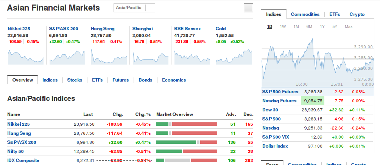The image size is (380, 165).
Task: Click the Name column header
Action: coord(14,114)
